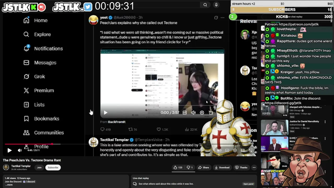Dislike the video

pos(189,168)
